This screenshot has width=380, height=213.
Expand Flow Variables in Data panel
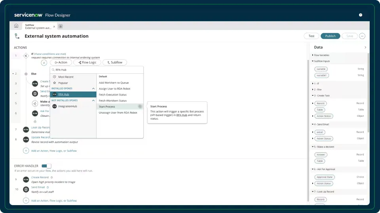pyautogui.click(x=313, y=55)
